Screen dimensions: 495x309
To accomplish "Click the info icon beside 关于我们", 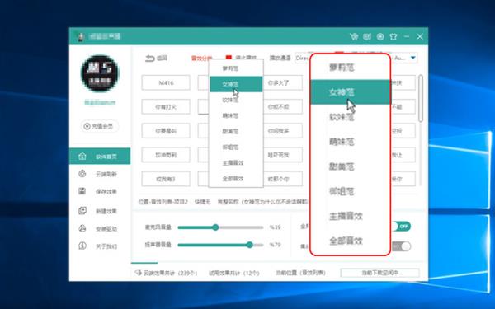I will click(82, 246).
